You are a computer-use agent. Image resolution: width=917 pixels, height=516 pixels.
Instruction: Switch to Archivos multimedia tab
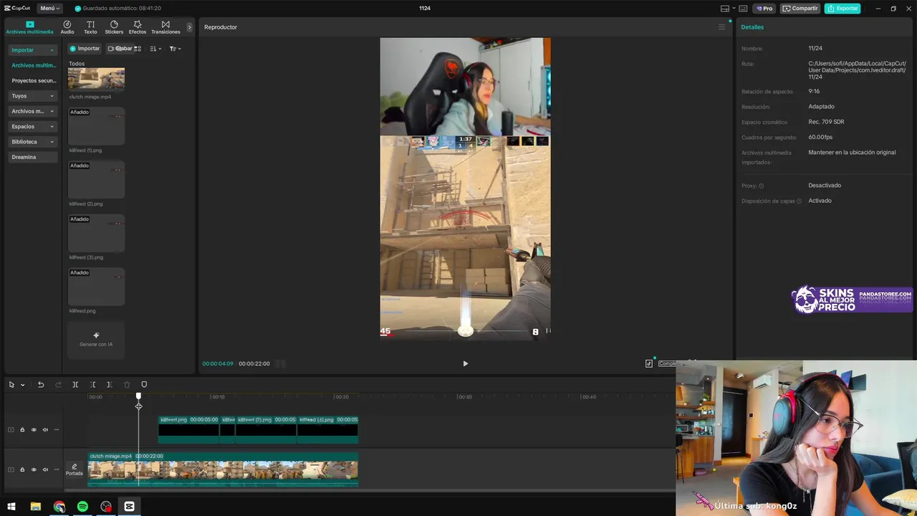[29, 27]
